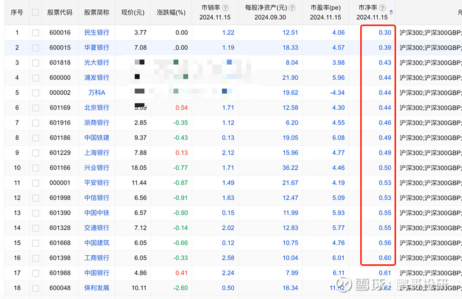Click 每股净资产 value 10.75 for 中国建筑
The width and height of the screenshot is (462, 299).
pyautogui.click(x=290, y=243)
